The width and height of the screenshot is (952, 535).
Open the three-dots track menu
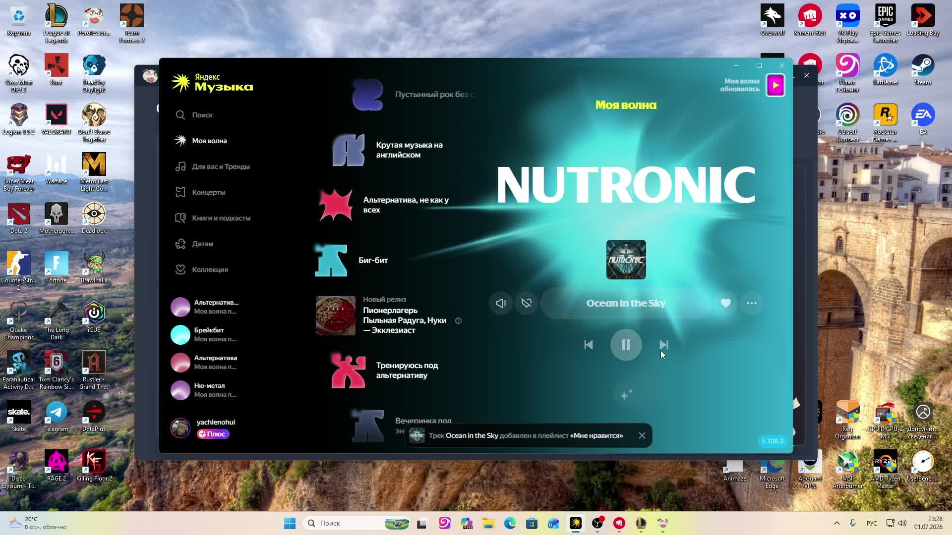(752, 303)
